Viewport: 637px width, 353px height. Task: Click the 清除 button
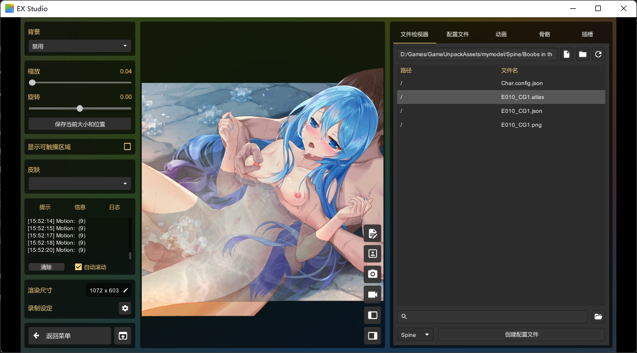point(46,267)
